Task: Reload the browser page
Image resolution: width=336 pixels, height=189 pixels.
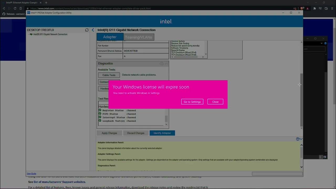Action: point(15,8)
